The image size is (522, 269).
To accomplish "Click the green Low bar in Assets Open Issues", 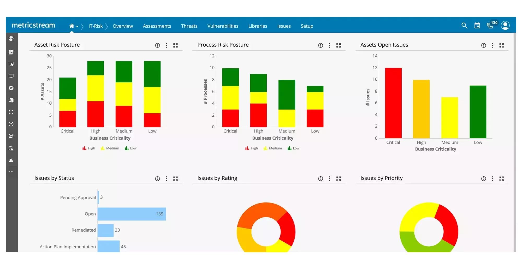I will click(x=478, y=112).
